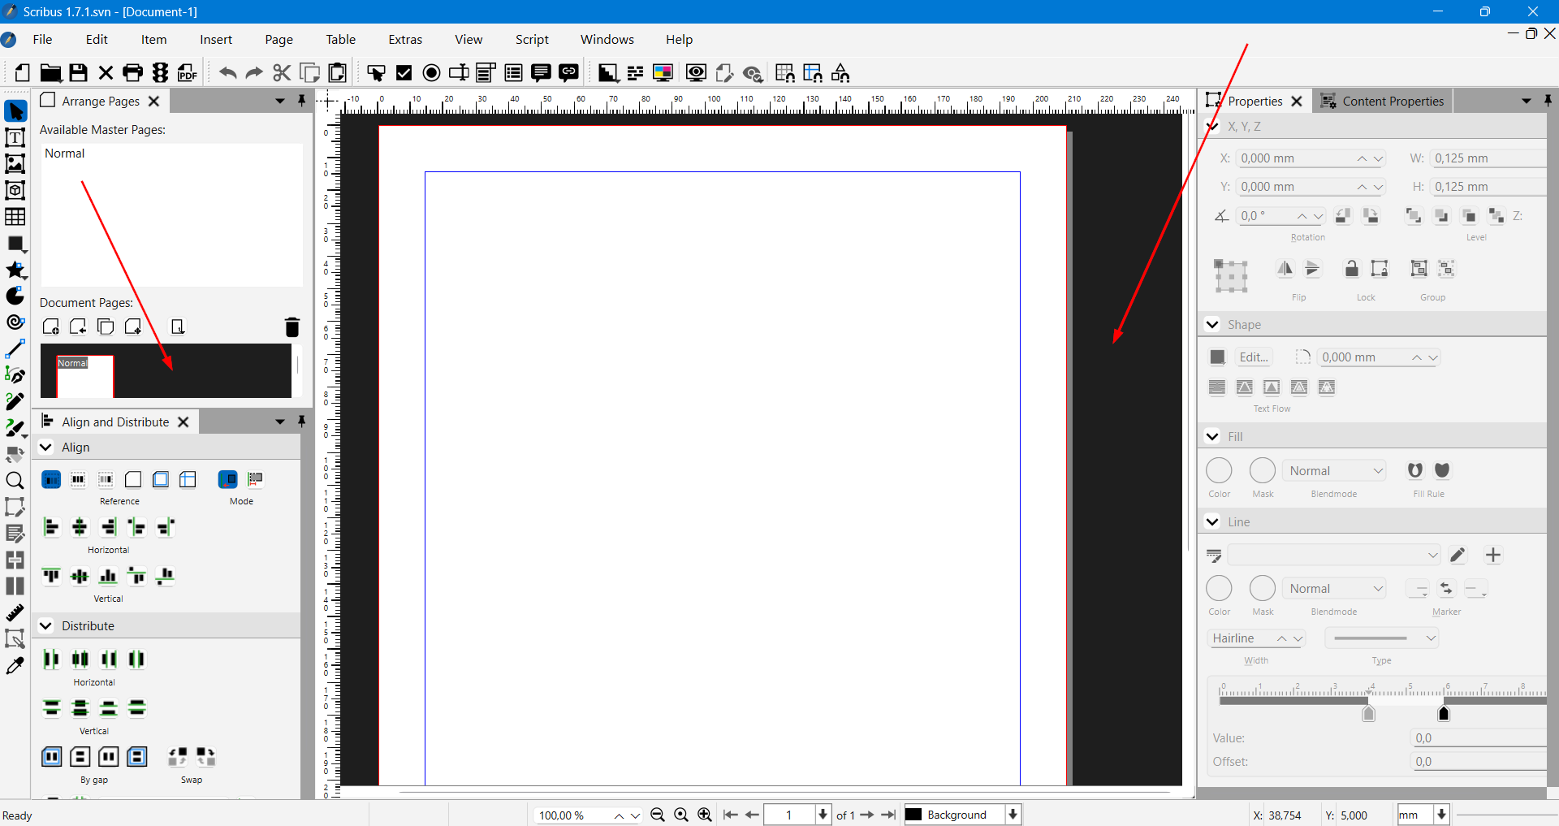Click the Fill Color swatch
This screenshot has width=1559, height=826.
pos(1219,471)
